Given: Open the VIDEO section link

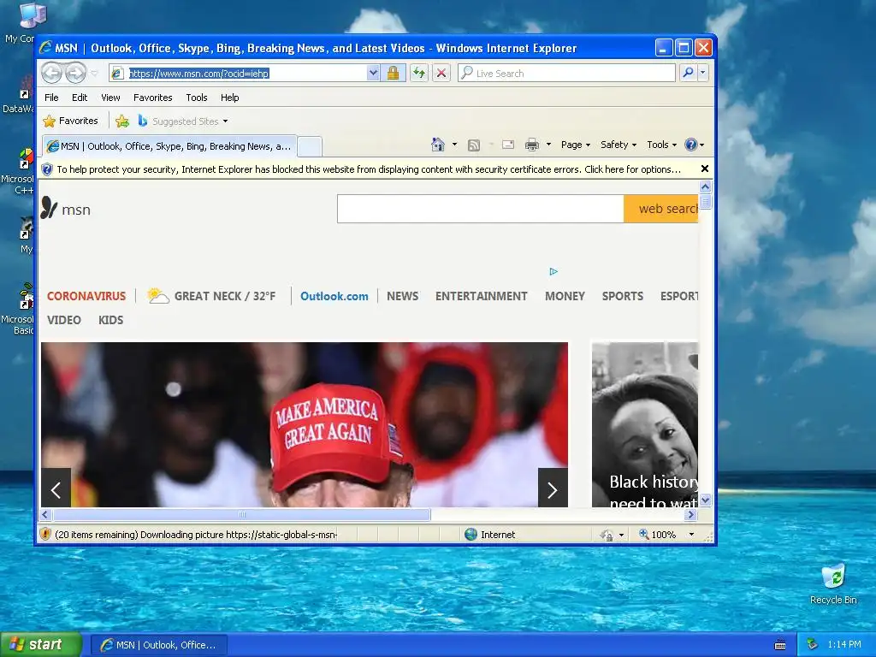Looking at the screenshot, I should pyautogui.click(x=63, y=320).
